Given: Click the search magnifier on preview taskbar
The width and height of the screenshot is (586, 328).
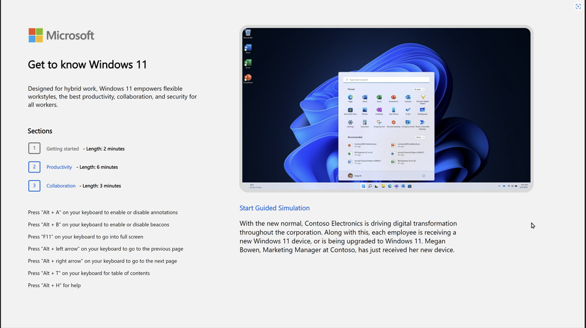Looking at the screenshot, I should click(370, 186).
